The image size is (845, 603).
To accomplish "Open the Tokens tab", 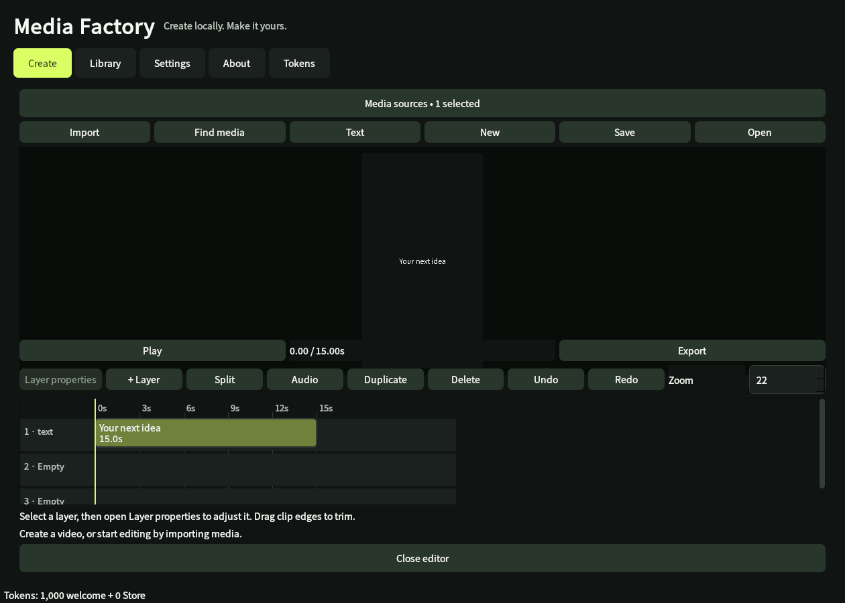I will [299, 63].
